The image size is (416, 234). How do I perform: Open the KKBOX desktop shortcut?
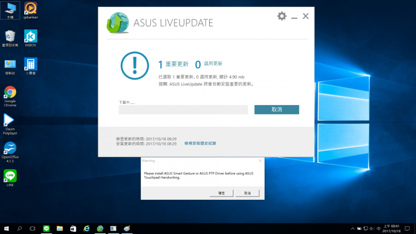click(x=31, y=39)
